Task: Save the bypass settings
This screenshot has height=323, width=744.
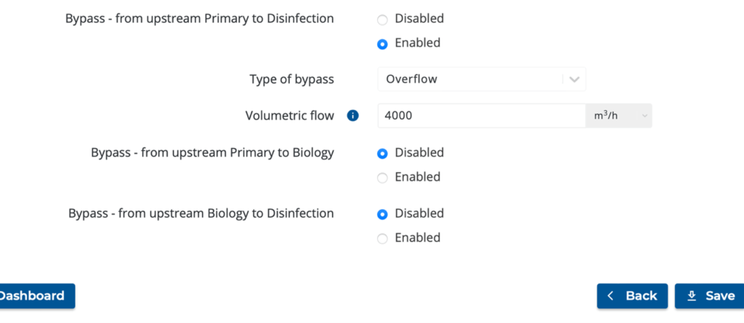Action: point(710,296)
